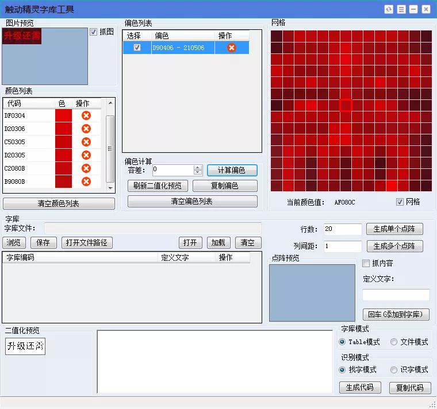
Task: Click the 清空颜色列表 button
Action: (x=59, y=203)
